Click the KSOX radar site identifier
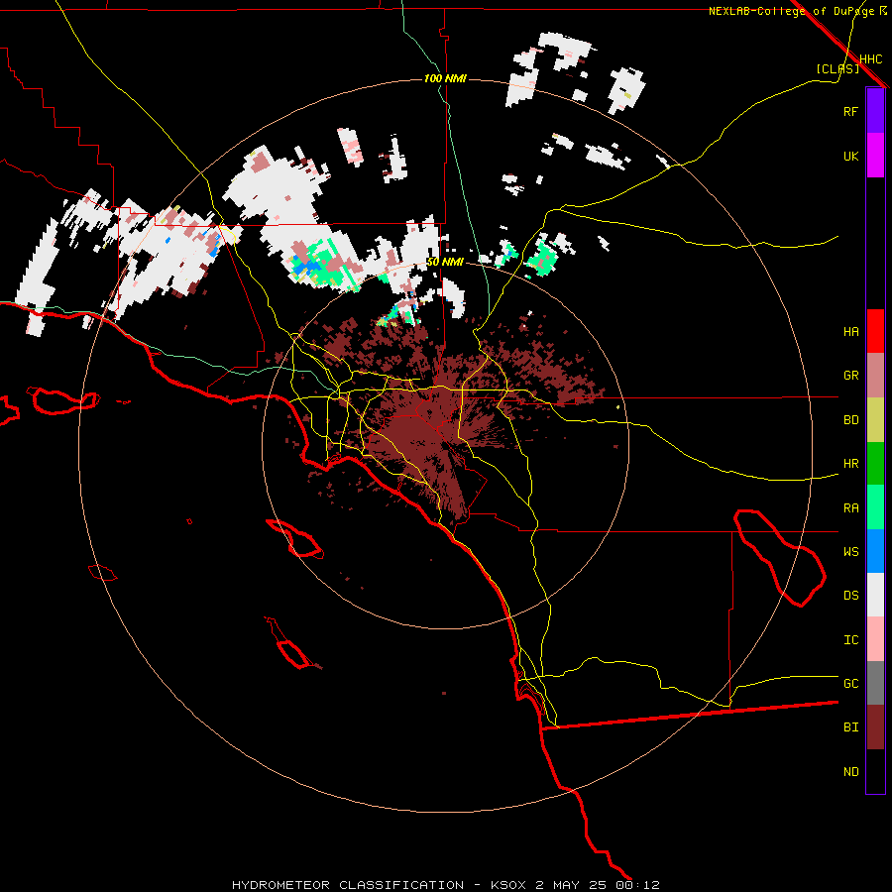Image resolution: width=892 pixels, height=892 pixels. pyautogui.click(x=509, y=885)
